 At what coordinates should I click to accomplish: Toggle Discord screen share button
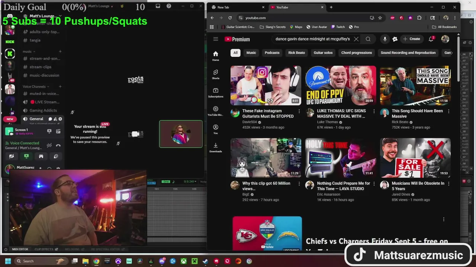26,156
